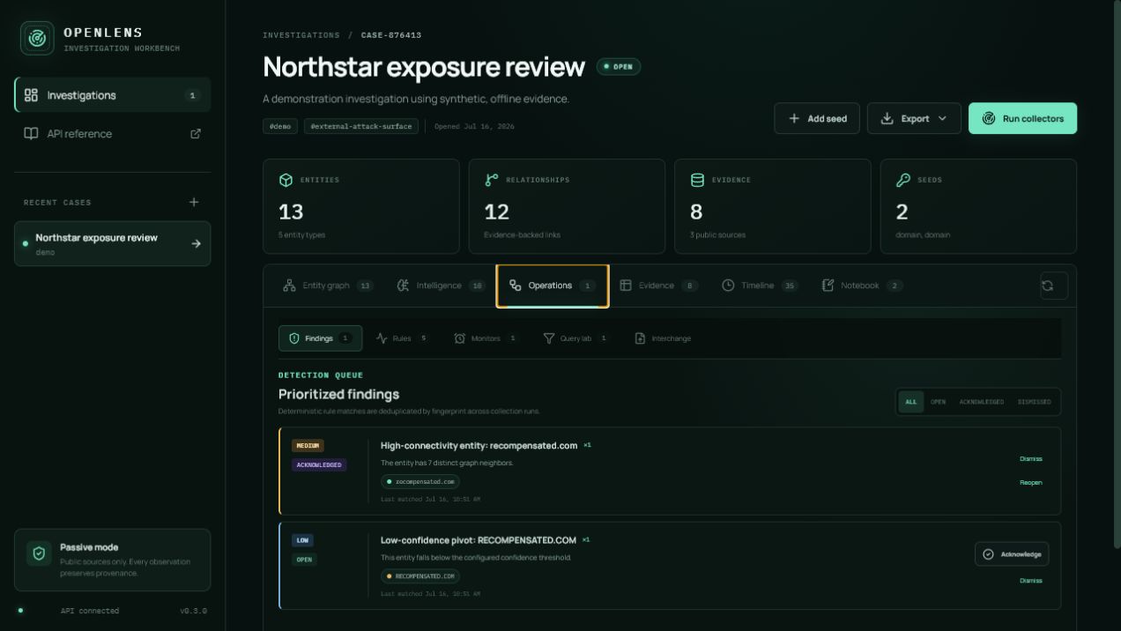This screenshot has width=1121, height=631.
Task: Open the Monitors sub-tab
Action: coord(485,338)
